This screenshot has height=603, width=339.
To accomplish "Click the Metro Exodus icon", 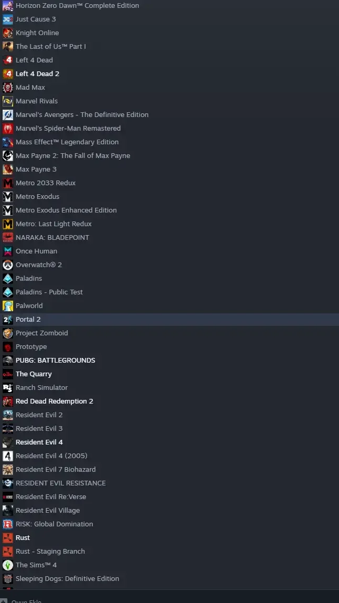I will 8,197.
